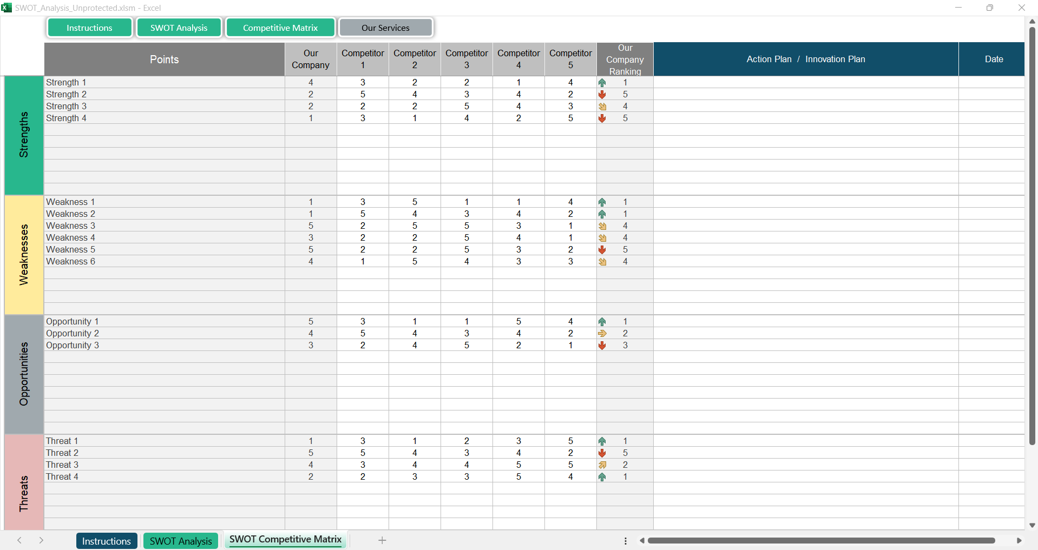Click green up arrow icon for Strength 1
Viewport: 1038px width, 550px height.
pyautogui.click(x=602, y=83)
